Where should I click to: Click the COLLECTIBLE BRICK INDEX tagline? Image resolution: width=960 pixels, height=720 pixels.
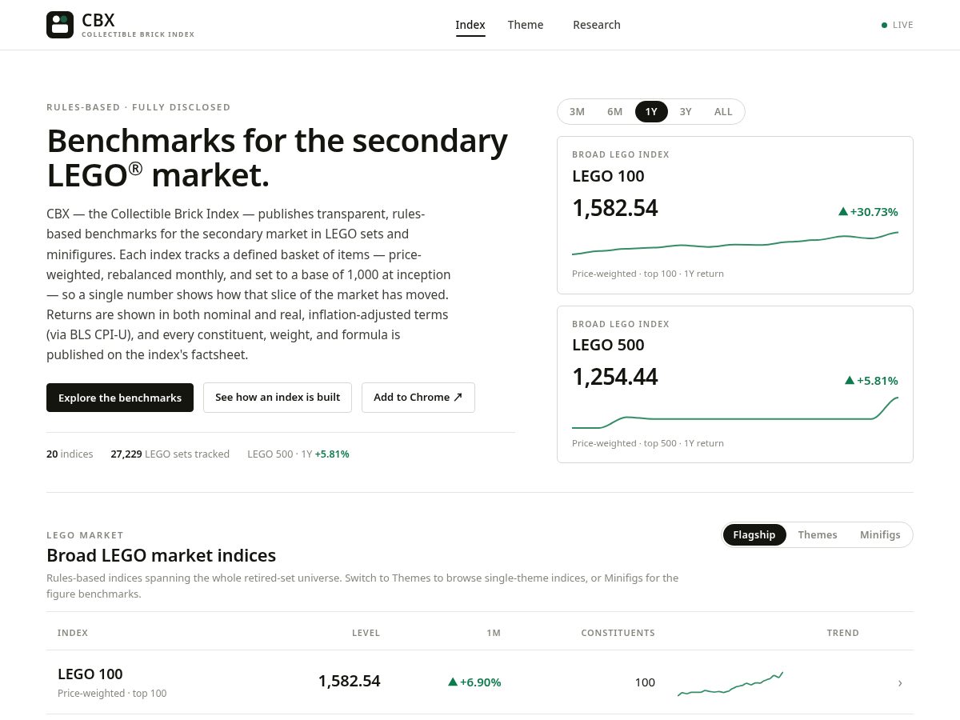(138, 34)
